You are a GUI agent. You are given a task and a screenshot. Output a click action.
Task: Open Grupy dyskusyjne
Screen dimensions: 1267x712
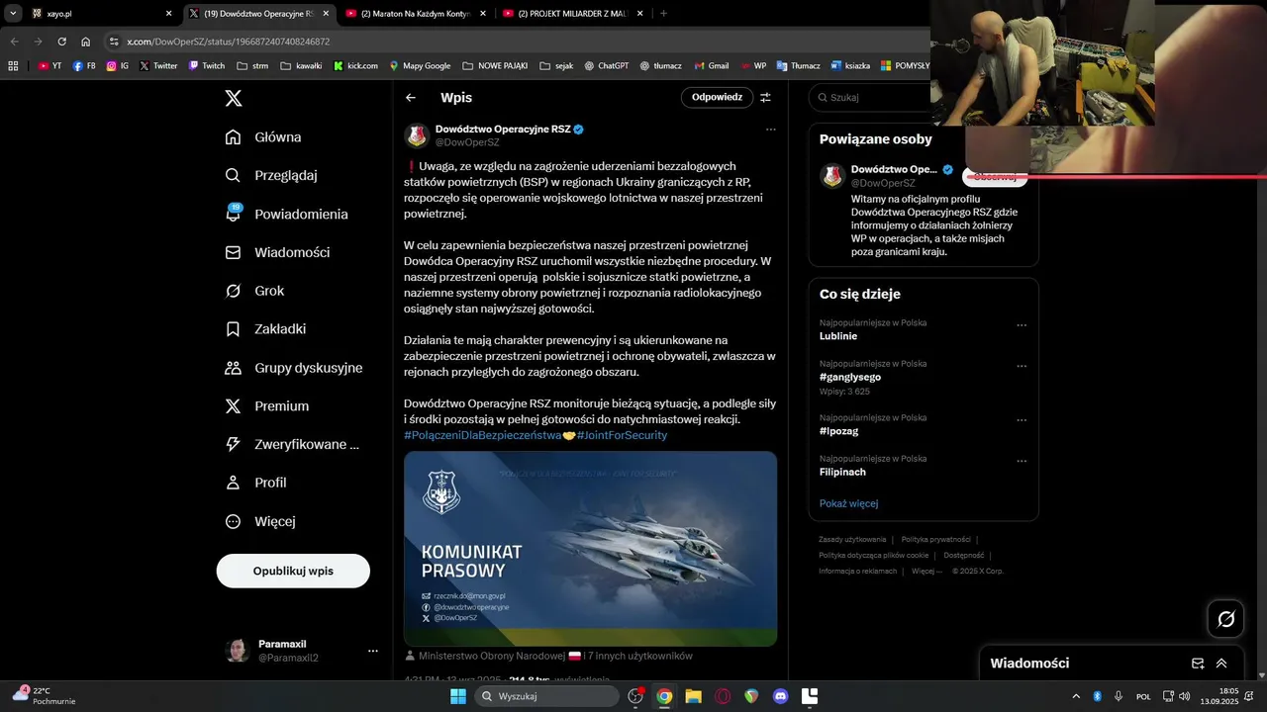(293, 368)
